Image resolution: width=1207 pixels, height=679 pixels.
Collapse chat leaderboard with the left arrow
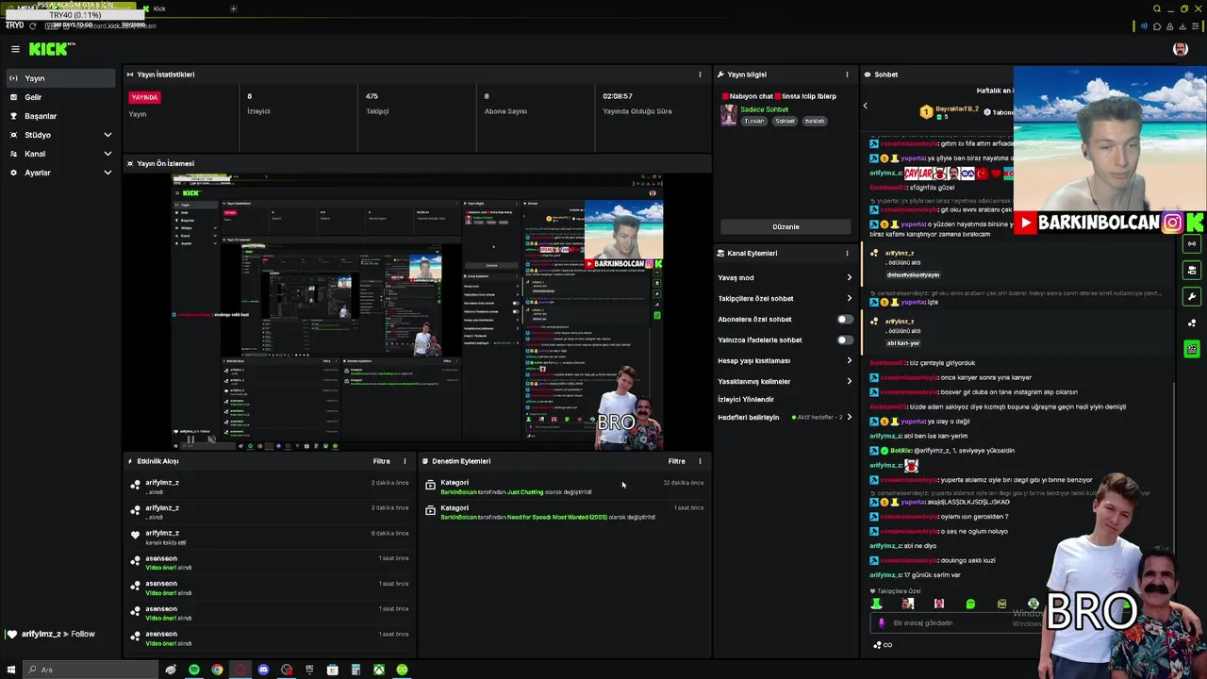click(865, 106)
